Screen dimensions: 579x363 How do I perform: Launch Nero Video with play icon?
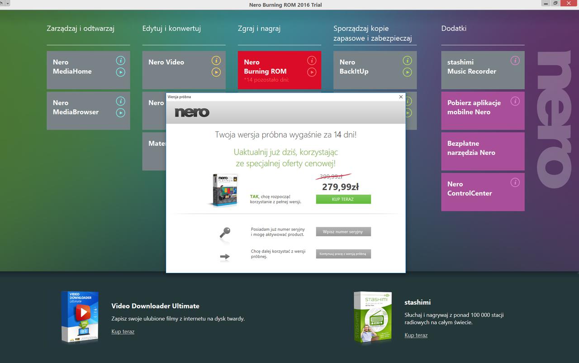216,72
